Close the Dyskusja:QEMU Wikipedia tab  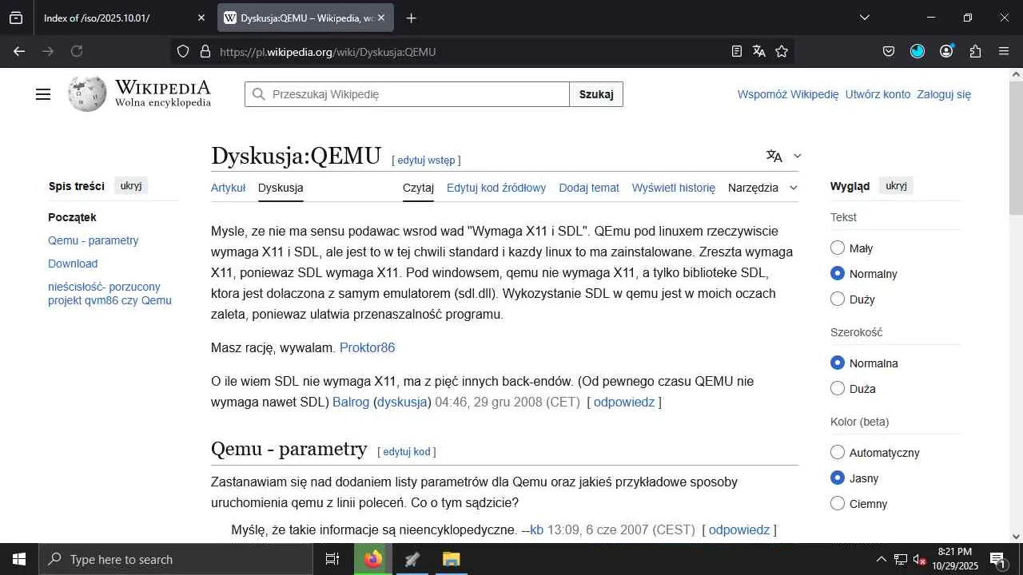381,18
